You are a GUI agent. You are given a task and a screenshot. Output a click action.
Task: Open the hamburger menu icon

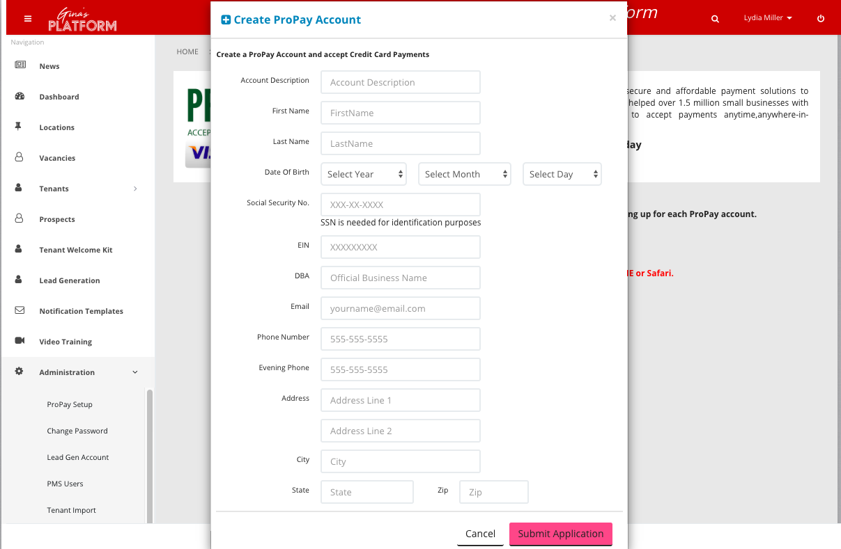28,19
